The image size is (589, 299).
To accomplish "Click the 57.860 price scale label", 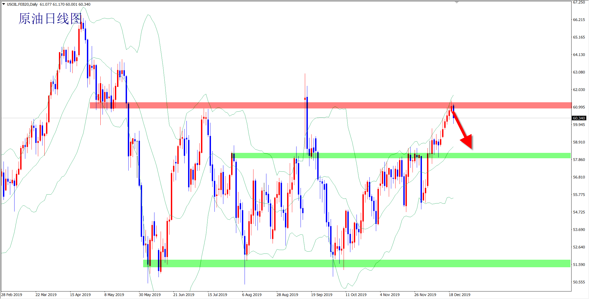I will point(579,160).
